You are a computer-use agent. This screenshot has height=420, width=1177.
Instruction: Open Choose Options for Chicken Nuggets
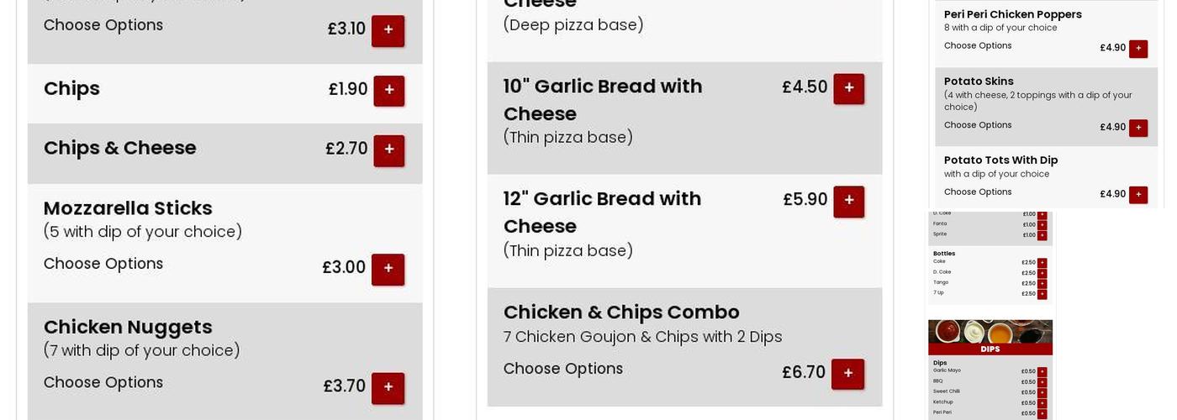click(x=103, y=383)
